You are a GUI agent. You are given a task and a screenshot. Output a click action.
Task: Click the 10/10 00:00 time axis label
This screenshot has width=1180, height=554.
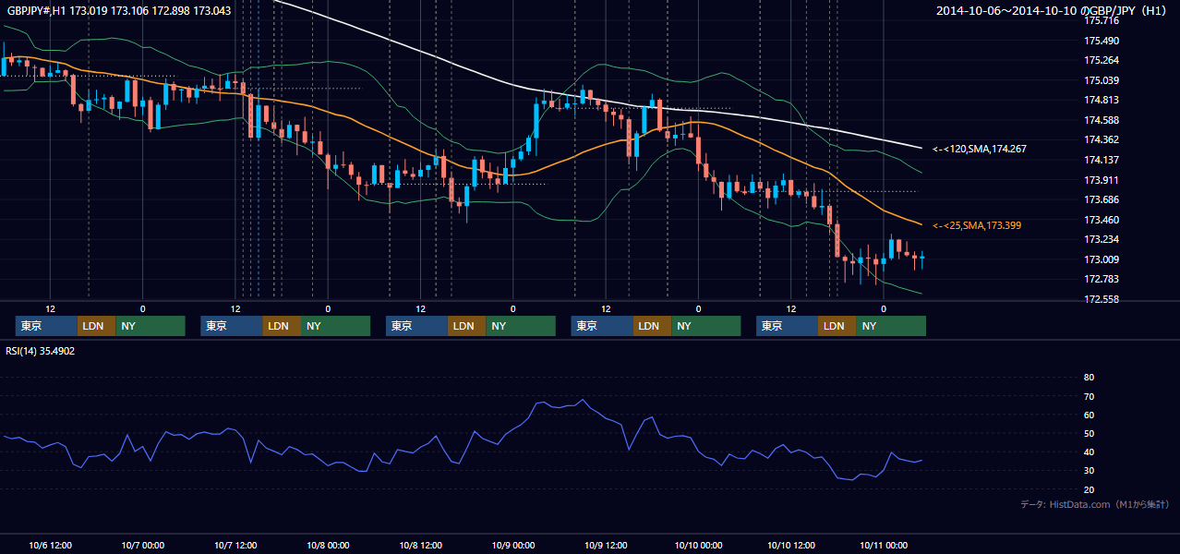[x=698, y=546]
